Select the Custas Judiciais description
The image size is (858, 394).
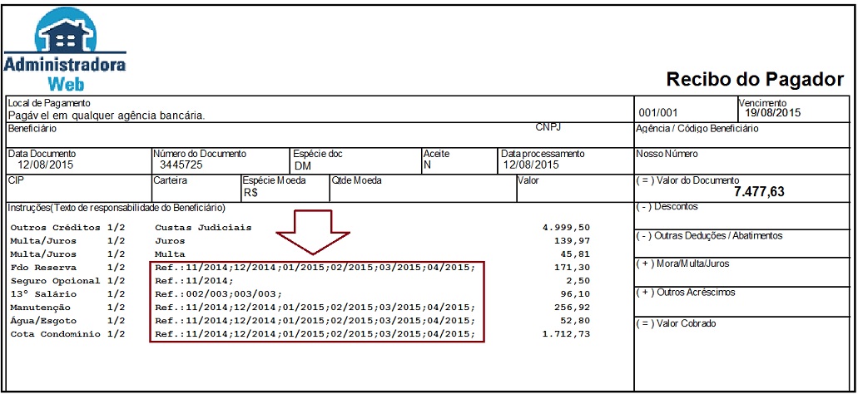pyautogui.click(x=203, y=227)
